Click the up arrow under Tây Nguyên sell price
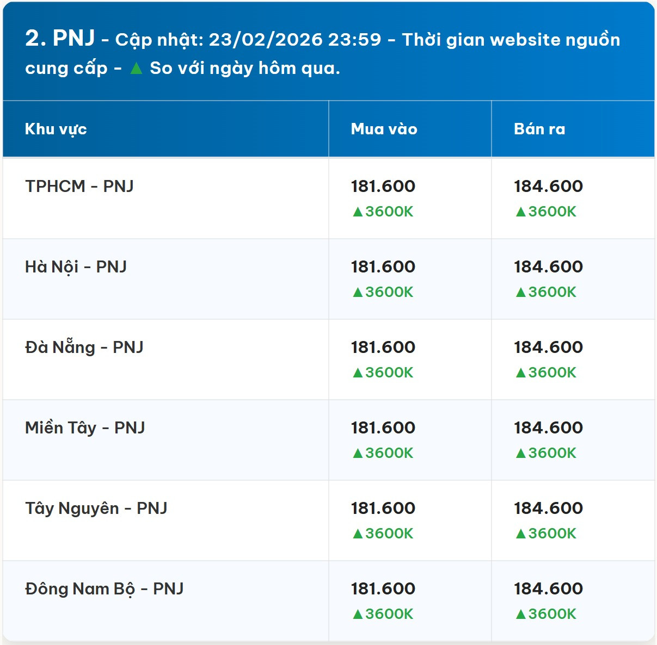Image resolution: width=657 pixels, height=645 pixels. pos(521,534)
